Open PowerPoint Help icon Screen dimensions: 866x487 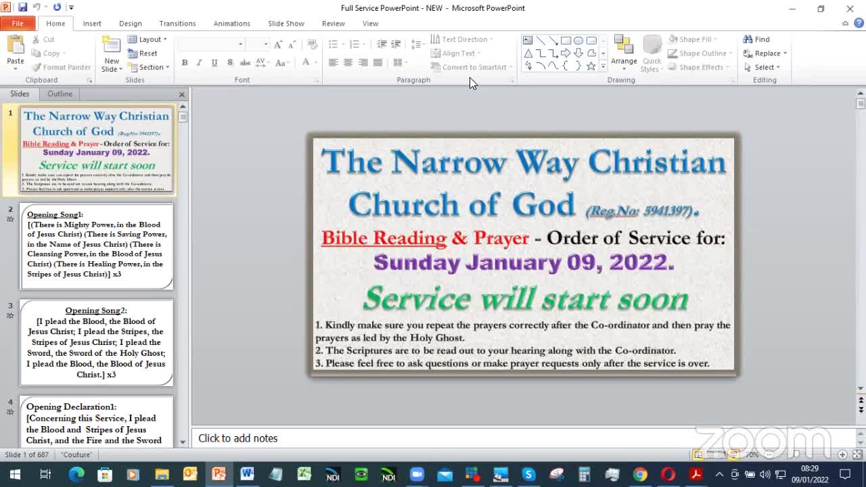pos(859,24)
